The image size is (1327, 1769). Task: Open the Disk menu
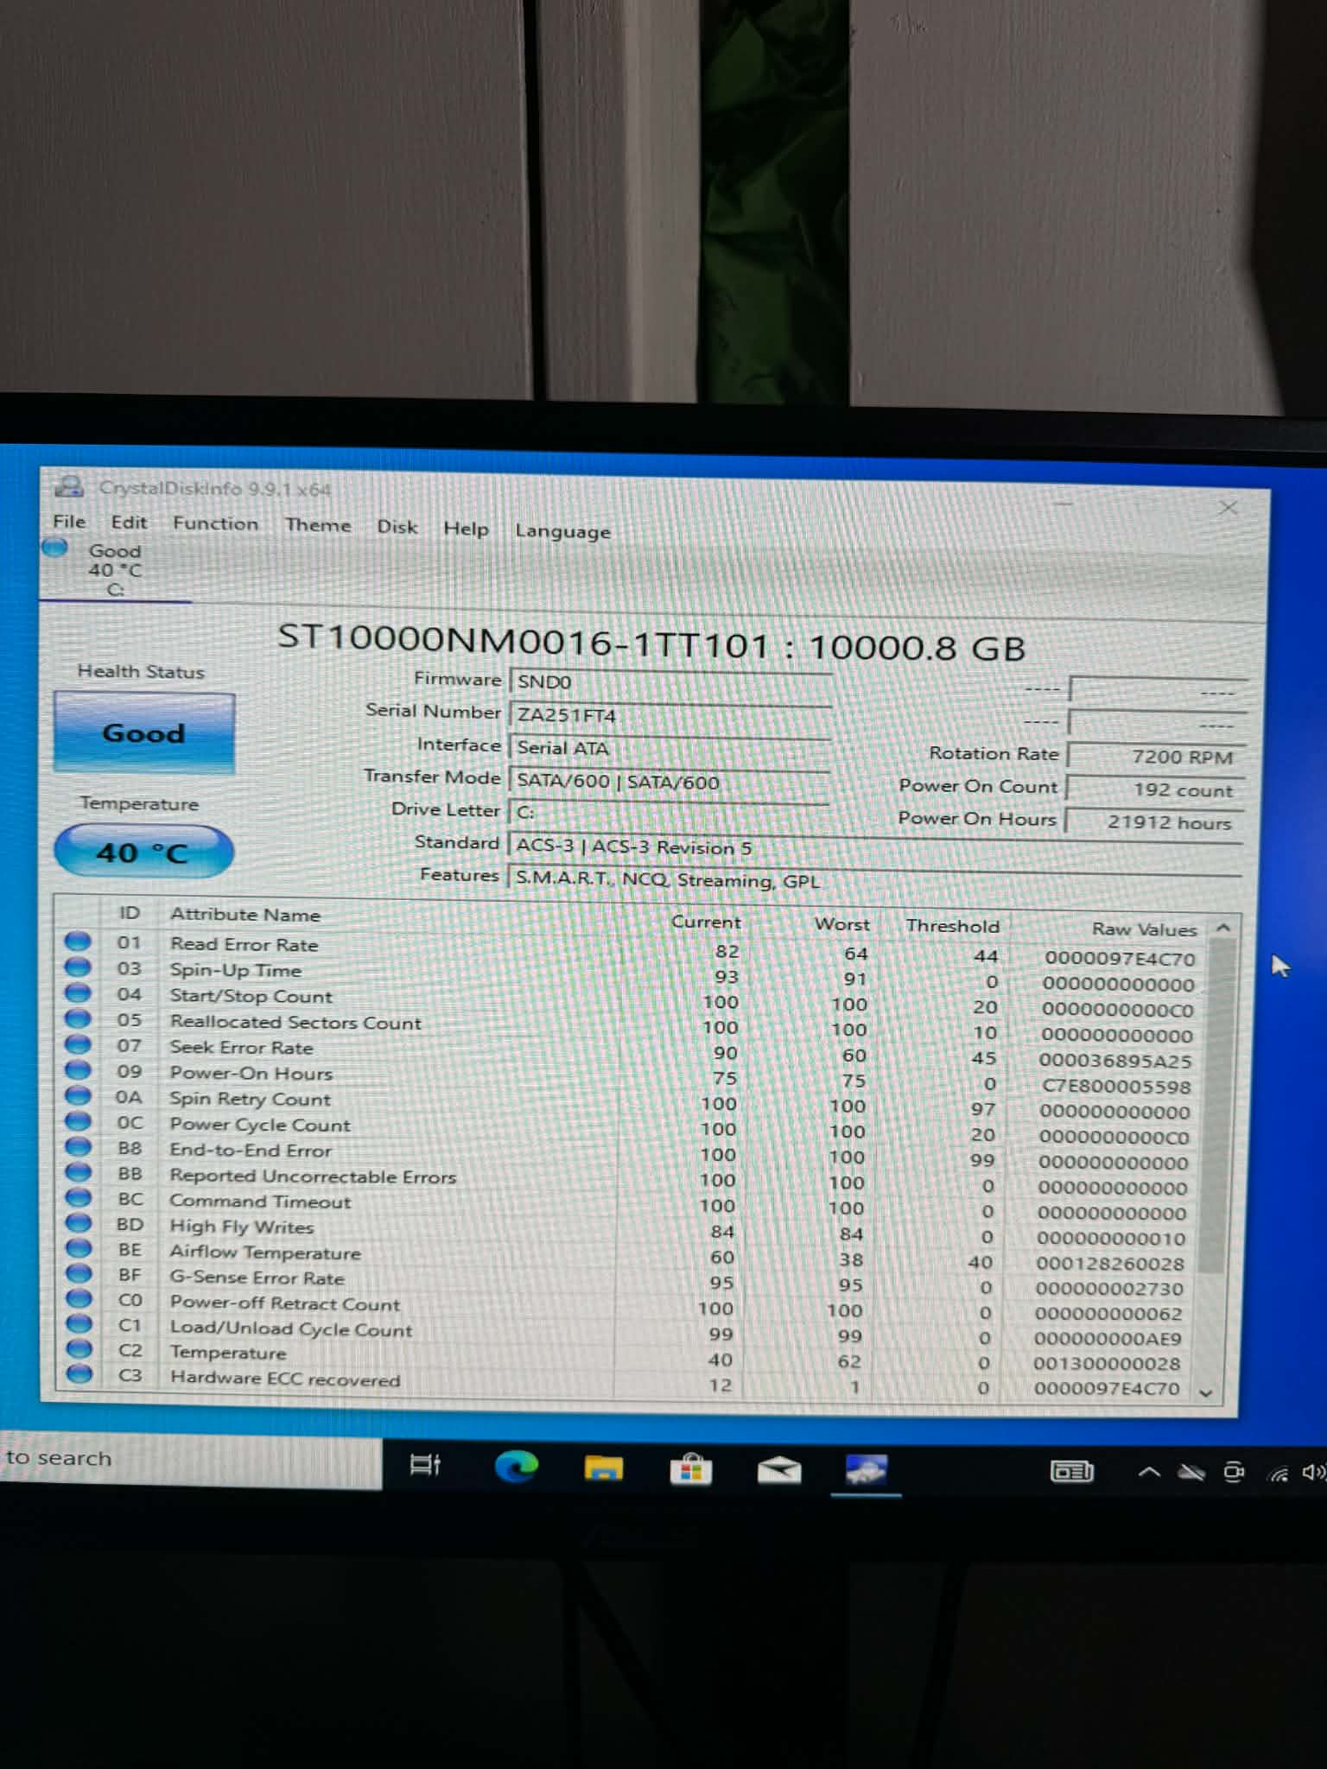tap(397, 527)
